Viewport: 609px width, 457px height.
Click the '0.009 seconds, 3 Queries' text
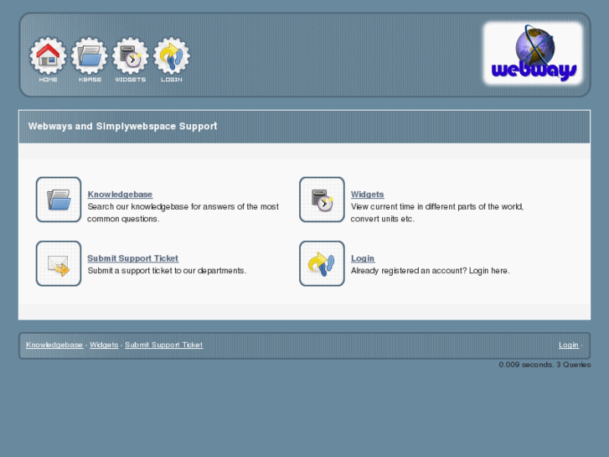(x=544, y=365)
